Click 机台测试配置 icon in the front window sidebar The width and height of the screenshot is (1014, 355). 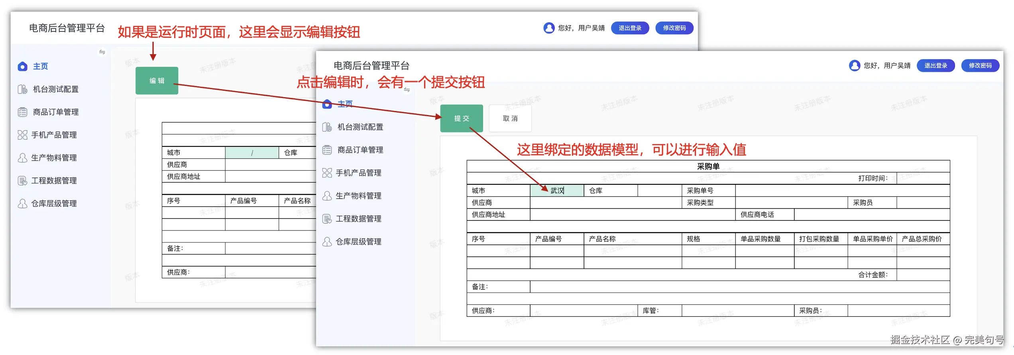point(327,127)
